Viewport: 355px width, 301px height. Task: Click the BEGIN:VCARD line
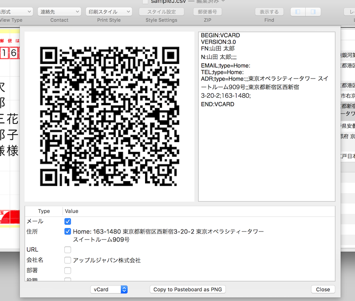click(x=220, y=36)
